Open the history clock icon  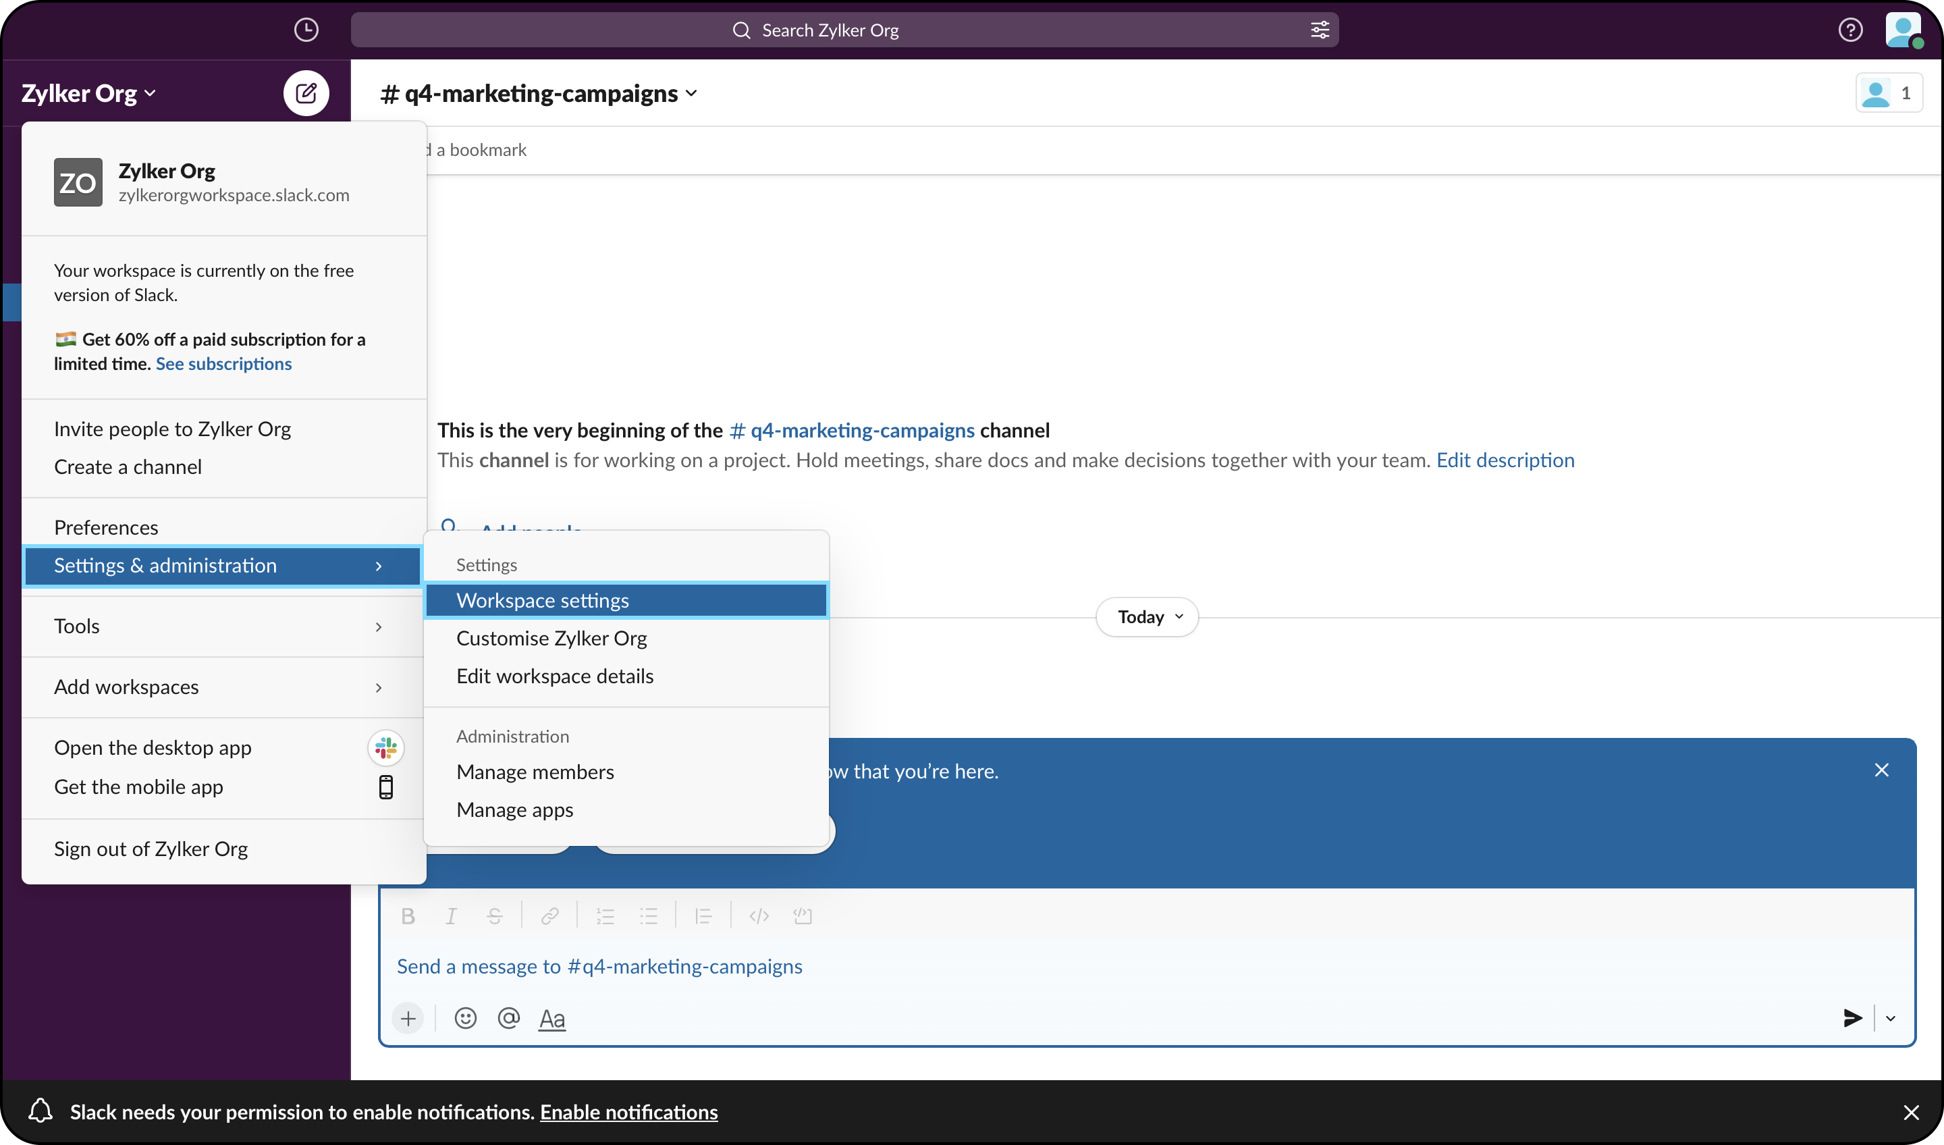click(x=306, y=30)
